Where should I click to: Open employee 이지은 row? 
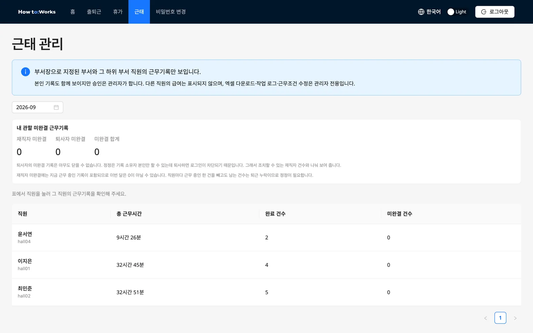[266, 265]
